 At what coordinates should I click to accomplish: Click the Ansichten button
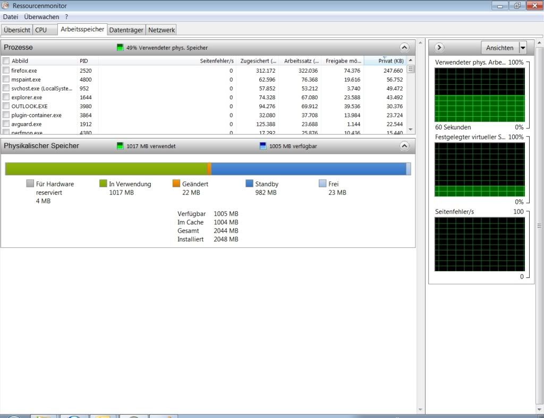(499, 48)
